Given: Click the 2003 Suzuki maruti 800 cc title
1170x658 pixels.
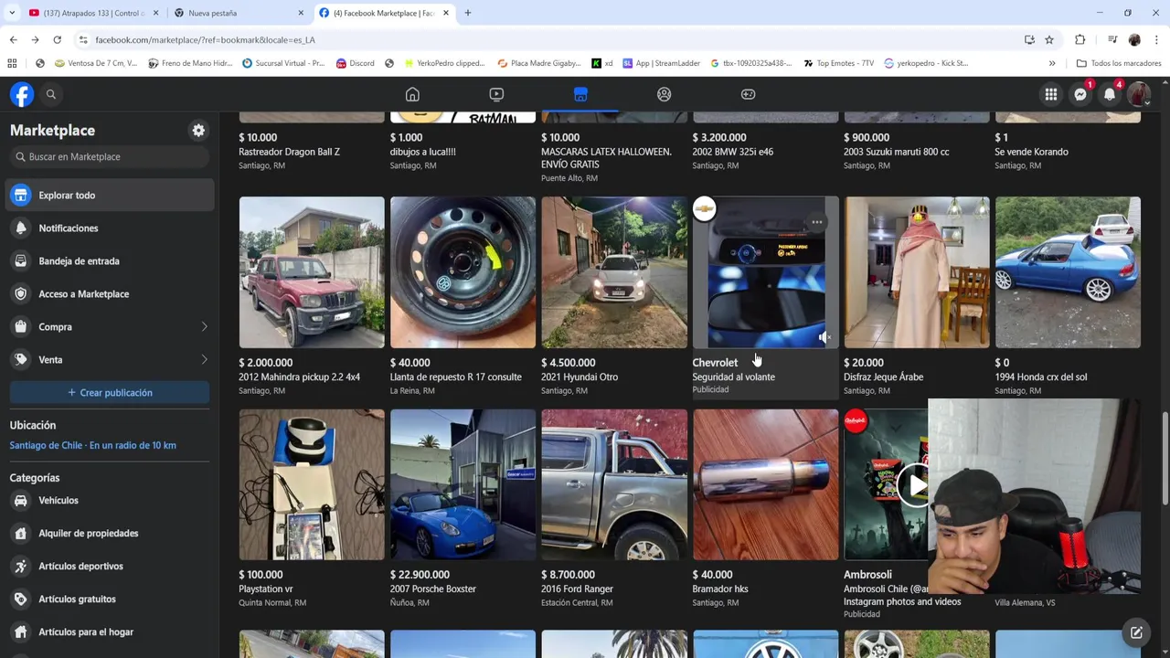Looking at the screenshot, I should (x=896, y=152).
